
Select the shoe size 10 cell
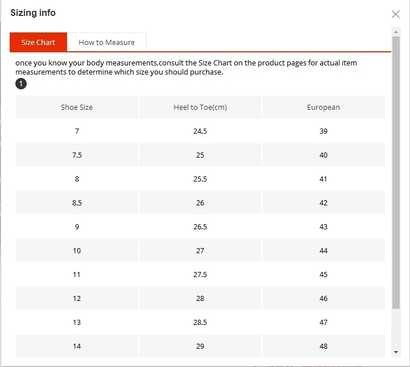click(x=77, y=250)
